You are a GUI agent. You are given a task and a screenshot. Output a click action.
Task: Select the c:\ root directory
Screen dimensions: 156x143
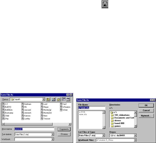coord(114,112)
